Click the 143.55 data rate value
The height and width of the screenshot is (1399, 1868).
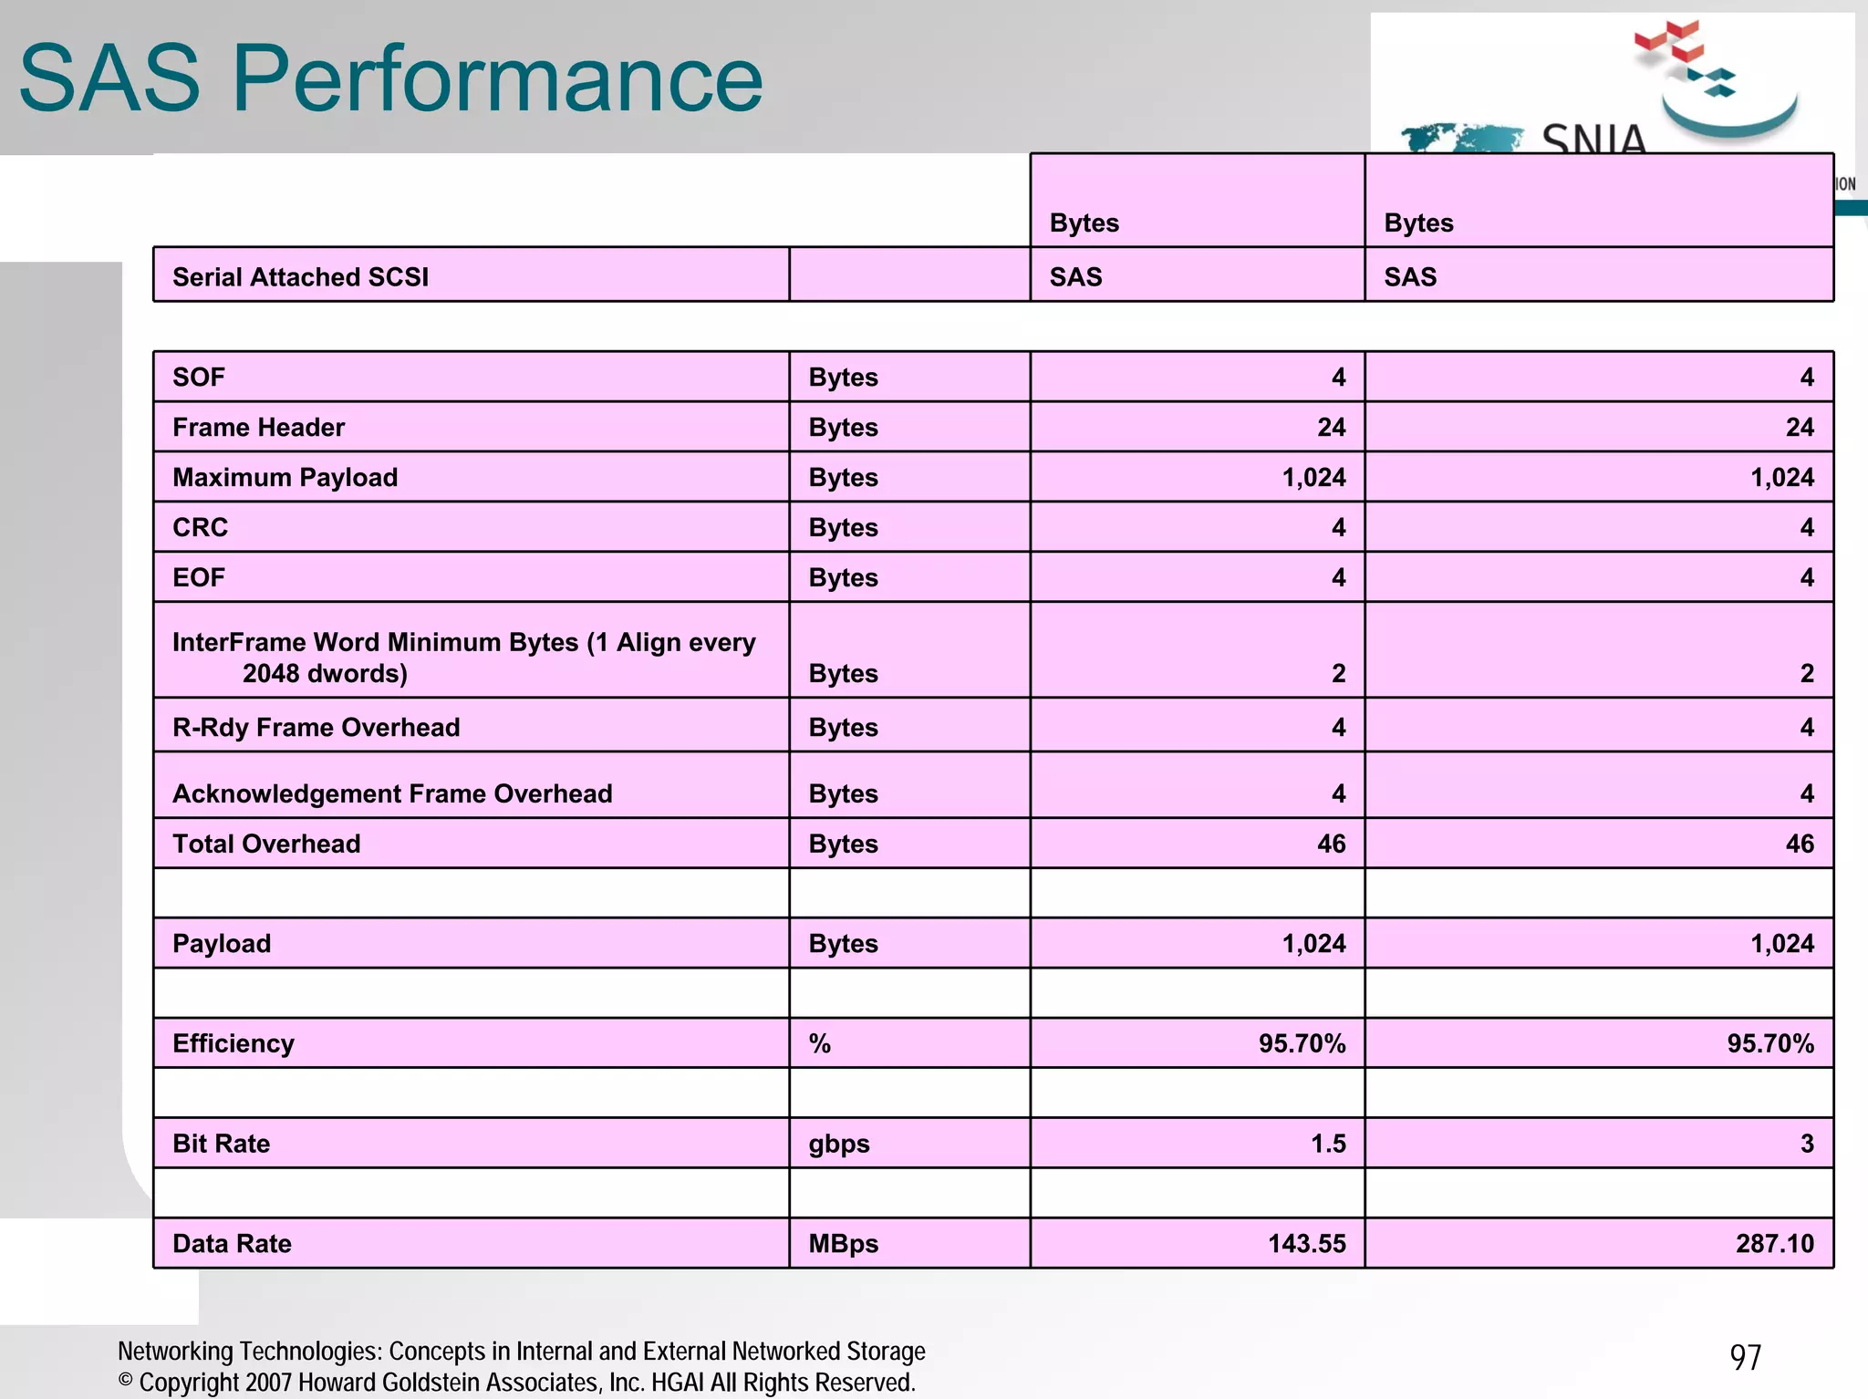[1306, 1243]
